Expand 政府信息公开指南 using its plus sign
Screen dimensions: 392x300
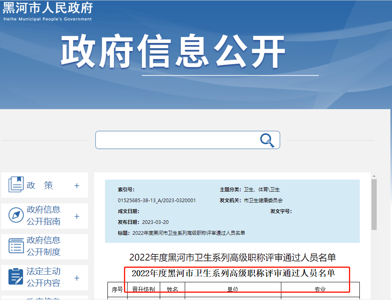coord(77,216)
